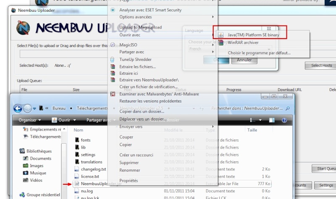Sort by the Nom column header
The height and width of the screenshot is (199, 336).
(79, 130)
